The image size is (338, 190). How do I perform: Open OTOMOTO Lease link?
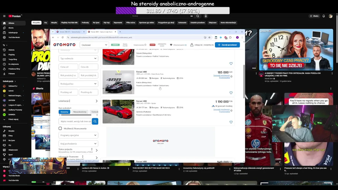162,45
